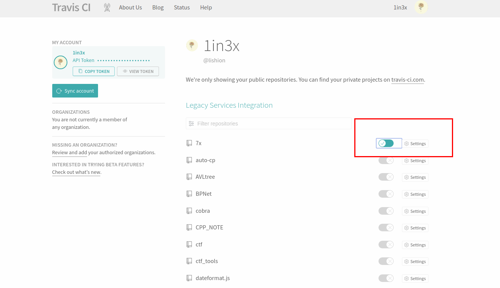The height and width of the screenshot is (288, 500).
Task: Open Settings for AVLtree repository
Action: pos(415,177)
